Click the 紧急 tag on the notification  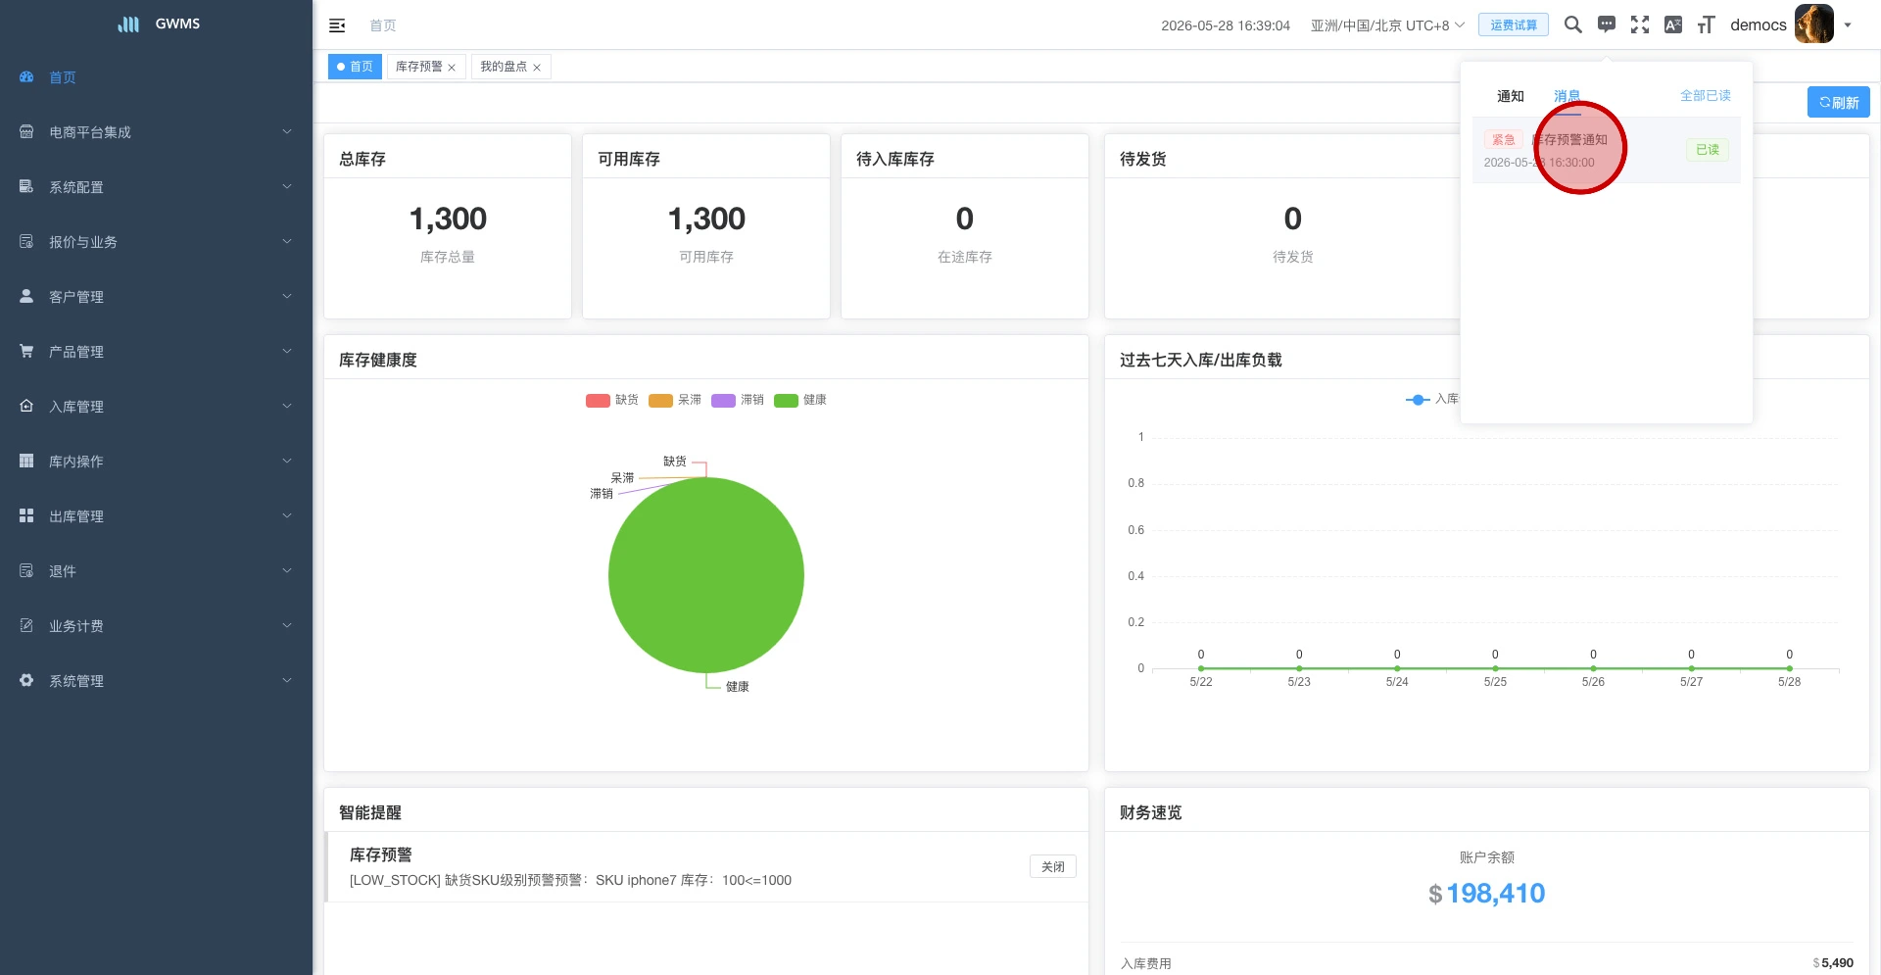(x=1503, y=140)
